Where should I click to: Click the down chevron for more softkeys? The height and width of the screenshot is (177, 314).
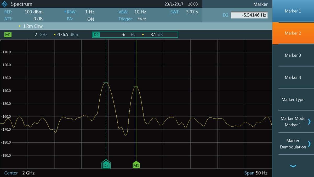pos(293,166)
